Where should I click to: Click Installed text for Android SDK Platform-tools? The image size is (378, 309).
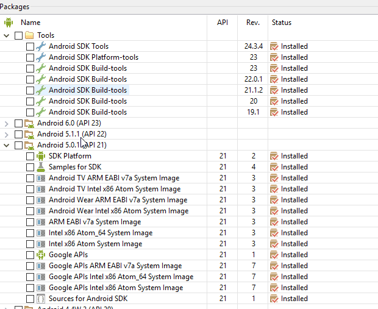tap(294, 57)
